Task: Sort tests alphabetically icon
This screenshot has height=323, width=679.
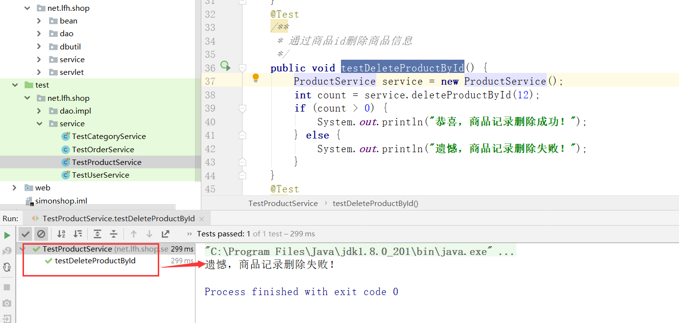Action: [x=61, y=234]
